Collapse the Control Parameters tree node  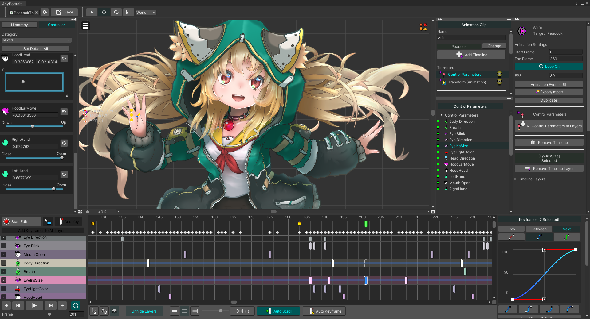pyautogui.click(x=442, y=115)
